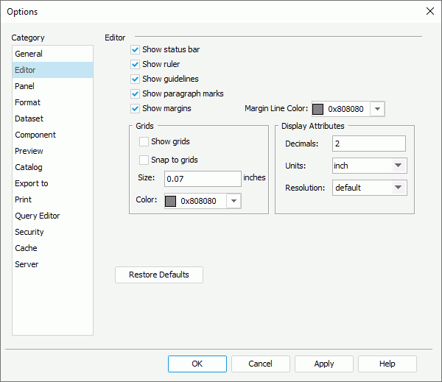Image resolution: width=442 pixels, height=382 pixels.
Task: Select Cache category
Action: coord(52,248)
